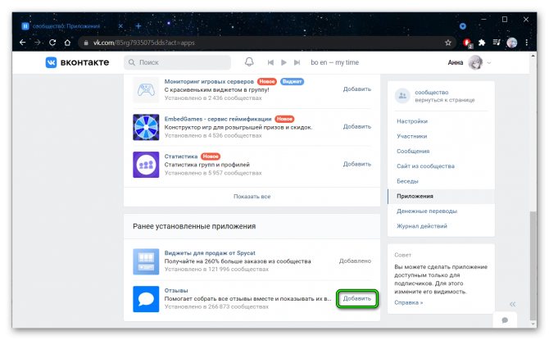Skip to next track in VK player
Viewport: 549px width, 340px height.
coord(297,62)
